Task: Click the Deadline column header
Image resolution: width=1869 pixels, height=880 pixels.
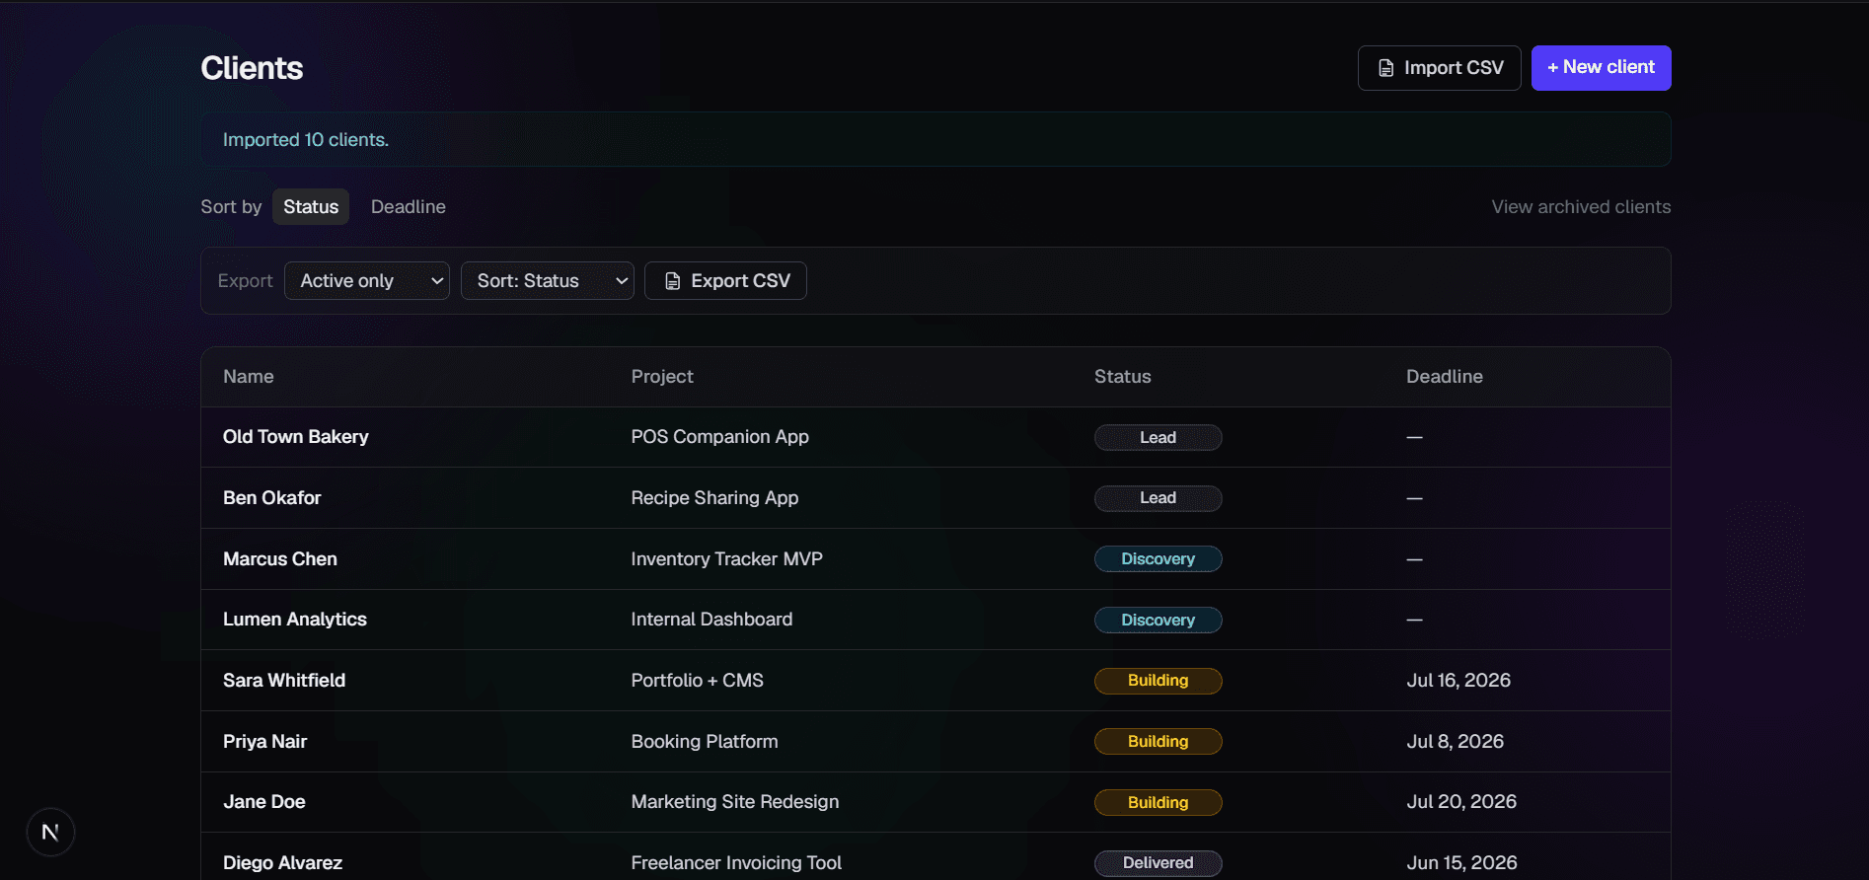Action: click(1445, 377)
